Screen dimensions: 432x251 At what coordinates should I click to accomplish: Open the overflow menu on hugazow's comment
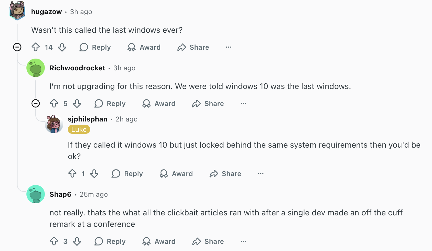click(x=228, y=47)
